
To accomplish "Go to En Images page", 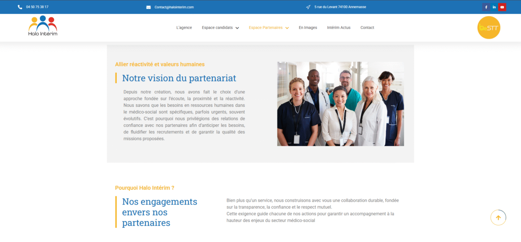I will tap(308, 28).
